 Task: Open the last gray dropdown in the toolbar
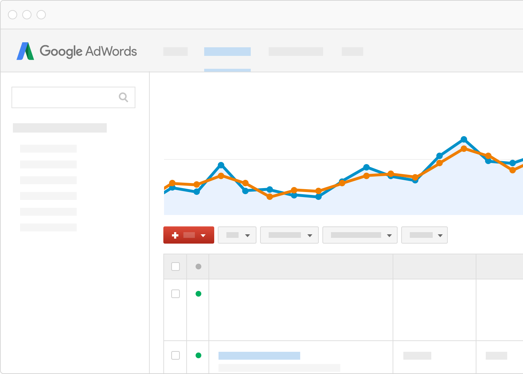424,235
